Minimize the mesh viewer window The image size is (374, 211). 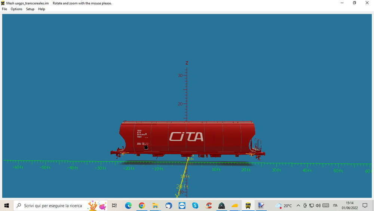[342, 3]
